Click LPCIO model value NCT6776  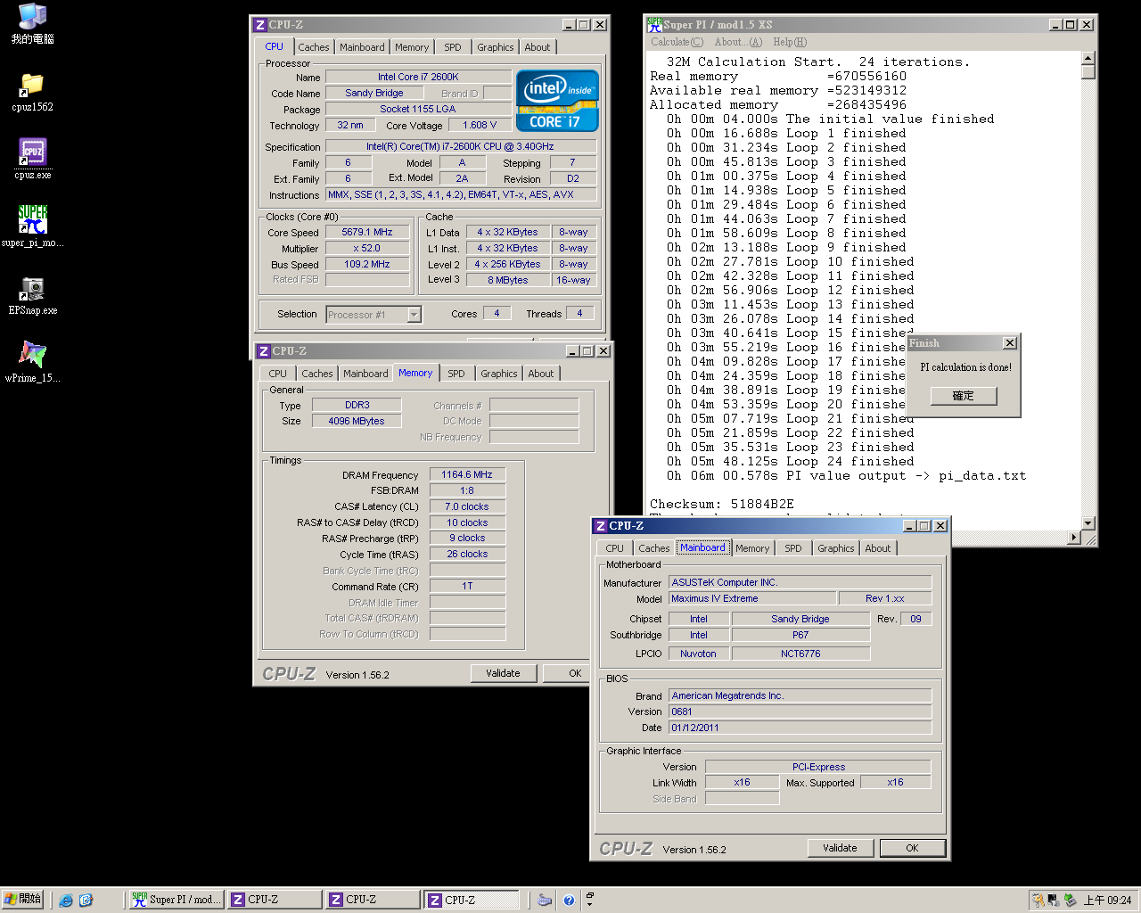(x=800, y=654)
